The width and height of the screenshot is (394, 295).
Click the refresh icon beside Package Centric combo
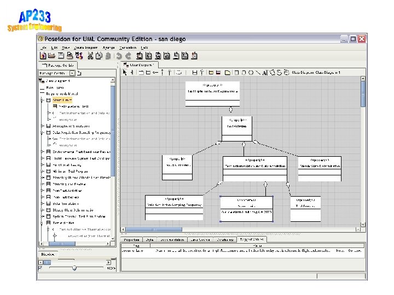(x=79, y=73)
